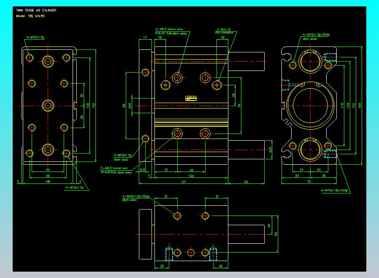The height and width of the screenshot is (278, 379).
Task: Select the Ø25 rod diameter dimension
Action: pyautogui.click(x=270, y=150)
